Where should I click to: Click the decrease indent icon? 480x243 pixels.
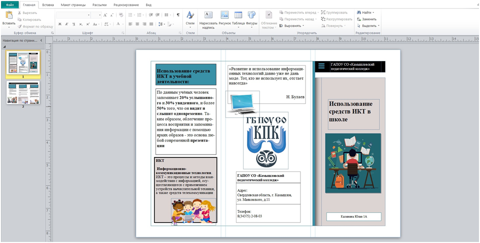coord(150,14)
